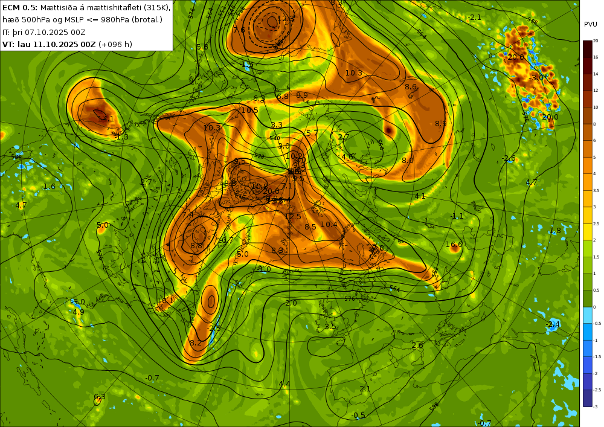This screenshot has height=427, width=604.
Task: Click the light blue colorbar segment below 0
Action: tap(588, 315)
